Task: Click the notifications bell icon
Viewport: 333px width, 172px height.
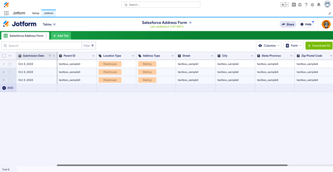Action: [319, 5]
